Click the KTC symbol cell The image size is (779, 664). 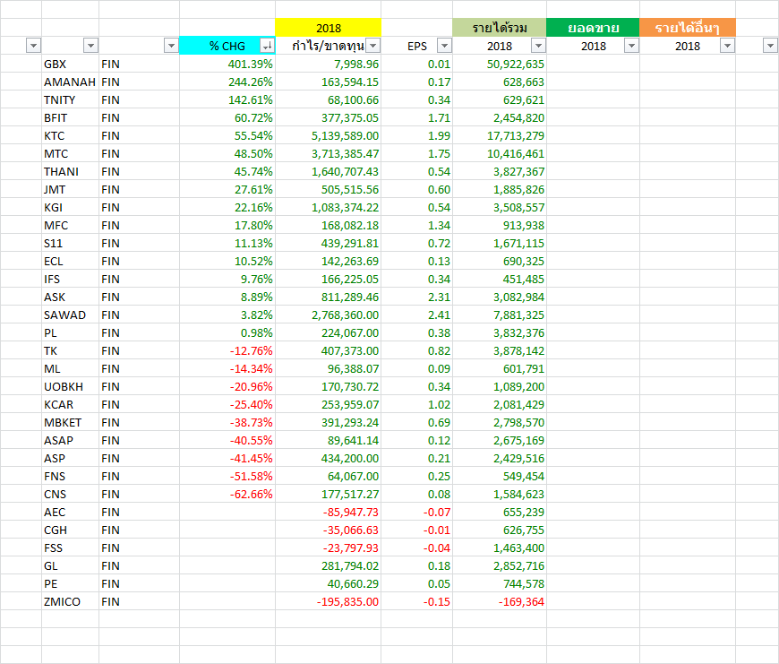click(x=70, y=135)
